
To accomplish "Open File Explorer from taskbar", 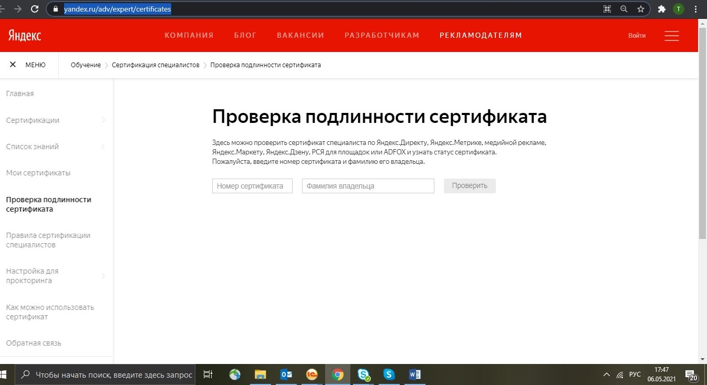I will pos(261,374).
